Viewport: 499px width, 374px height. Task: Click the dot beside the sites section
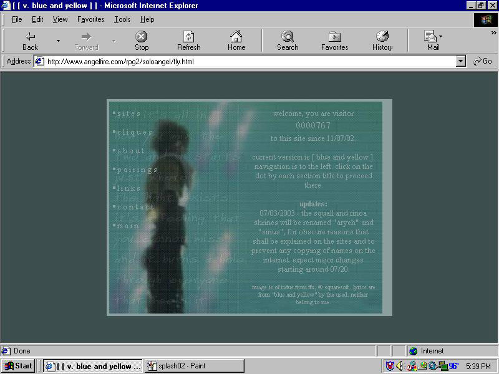click(114, 112)
